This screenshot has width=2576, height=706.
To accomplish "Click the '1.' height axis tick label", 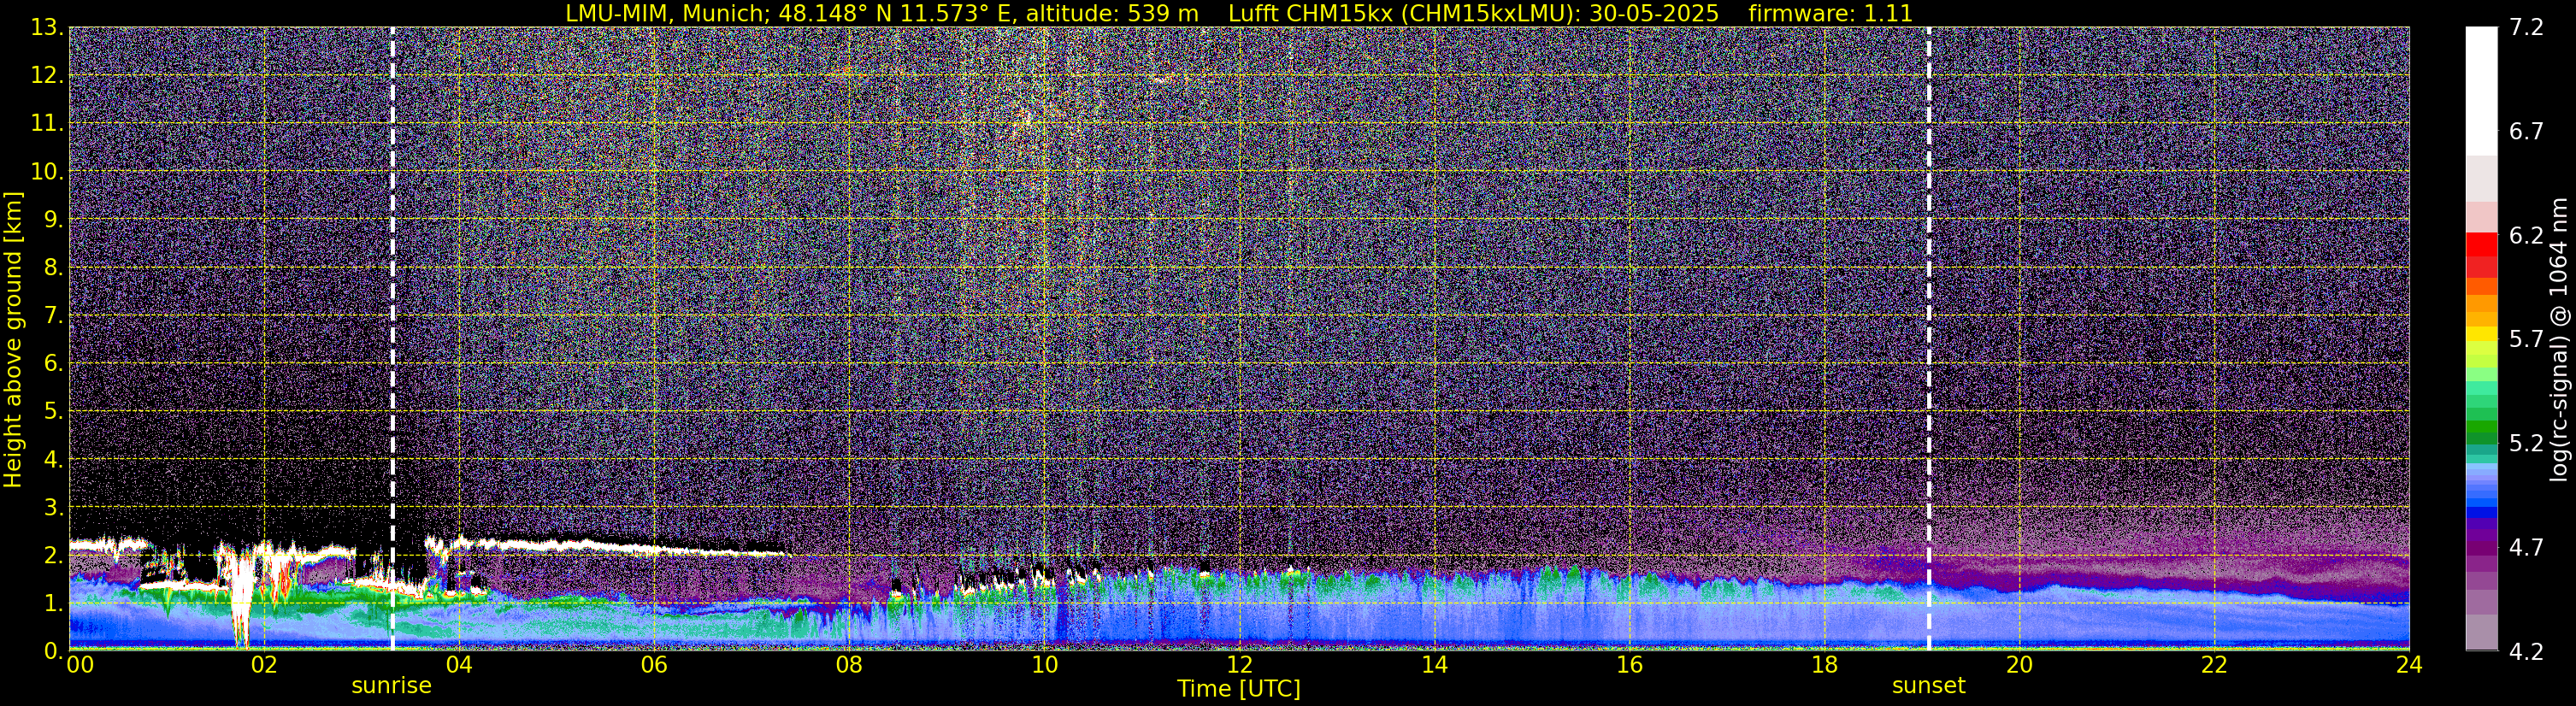I will point(54,603).
